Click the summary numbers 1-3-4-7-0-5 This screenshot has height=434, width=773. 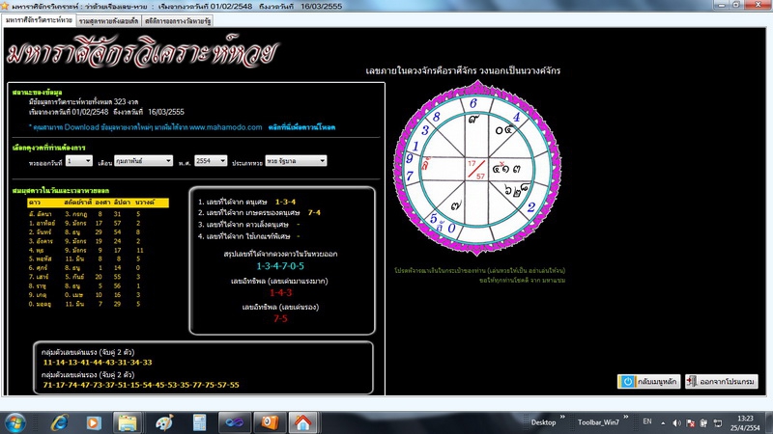(x=280, y=266)
